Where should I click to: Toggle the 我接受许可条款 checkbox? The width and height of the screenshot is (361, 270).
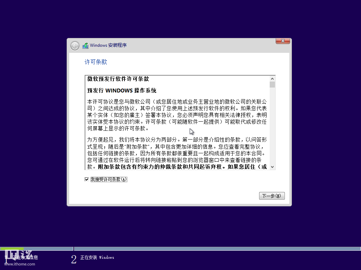coord(87,179)
